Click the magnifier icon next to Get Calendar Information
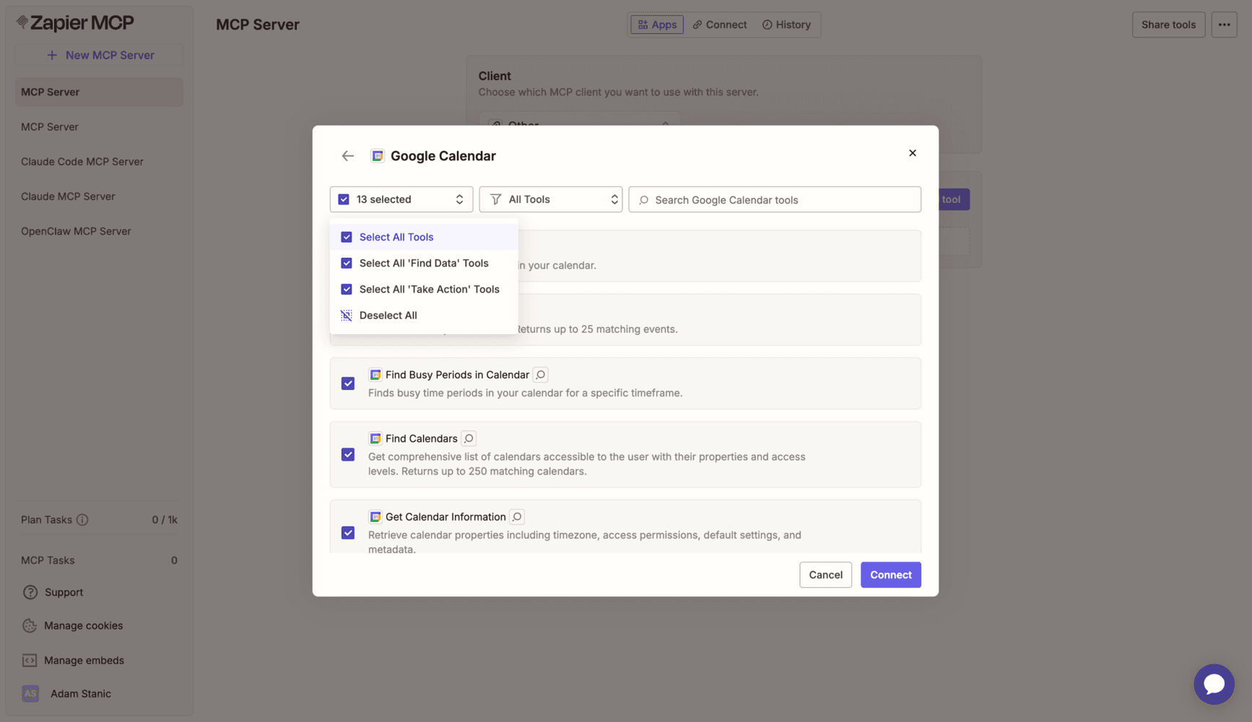 coord(517,517)
